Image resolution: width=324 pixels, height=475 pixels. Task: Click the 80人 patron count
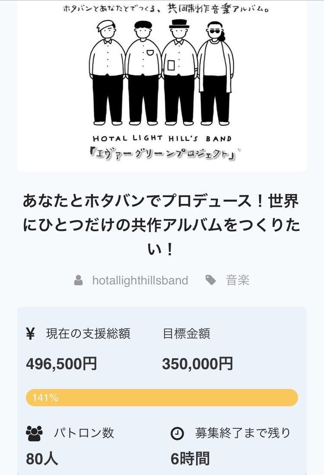pos(42,459)
